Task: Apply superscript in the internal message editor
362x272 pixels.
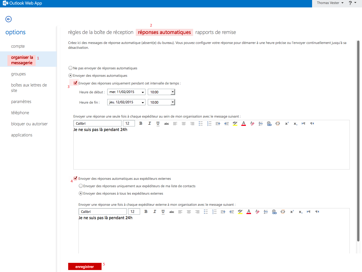Action: point(287,124)
